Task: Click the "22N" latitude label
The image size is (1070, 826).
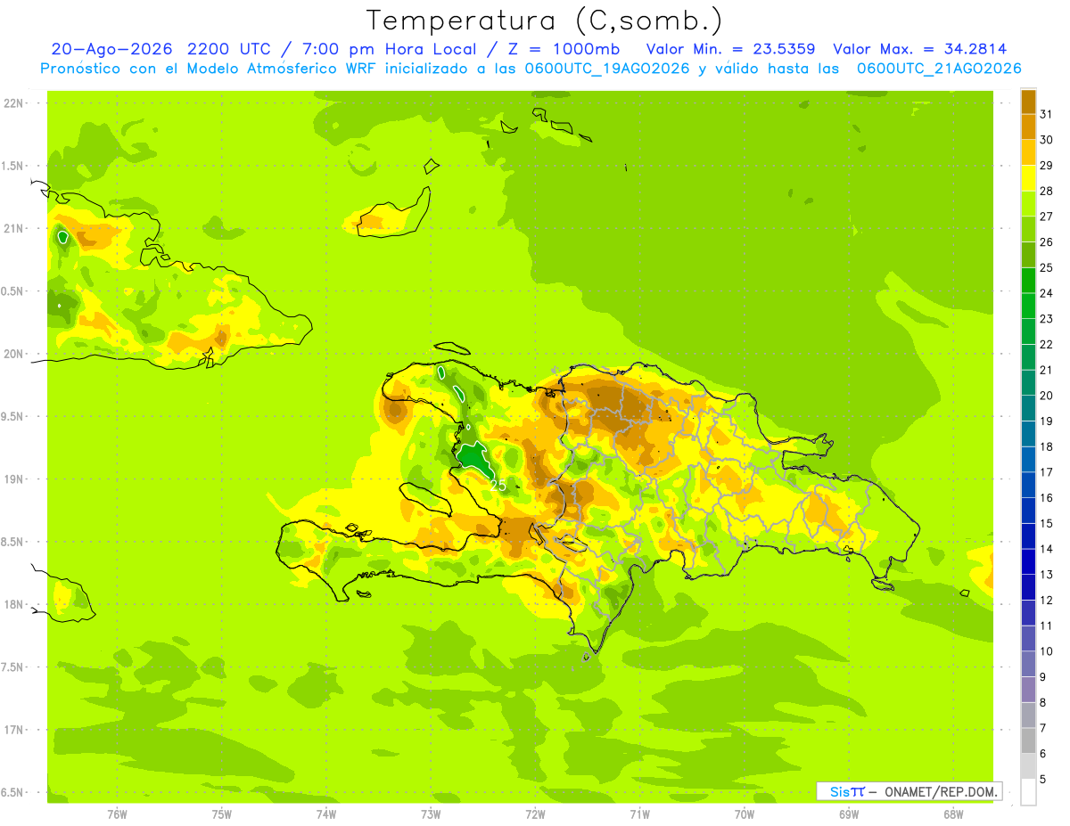Action: coord(14,102)
